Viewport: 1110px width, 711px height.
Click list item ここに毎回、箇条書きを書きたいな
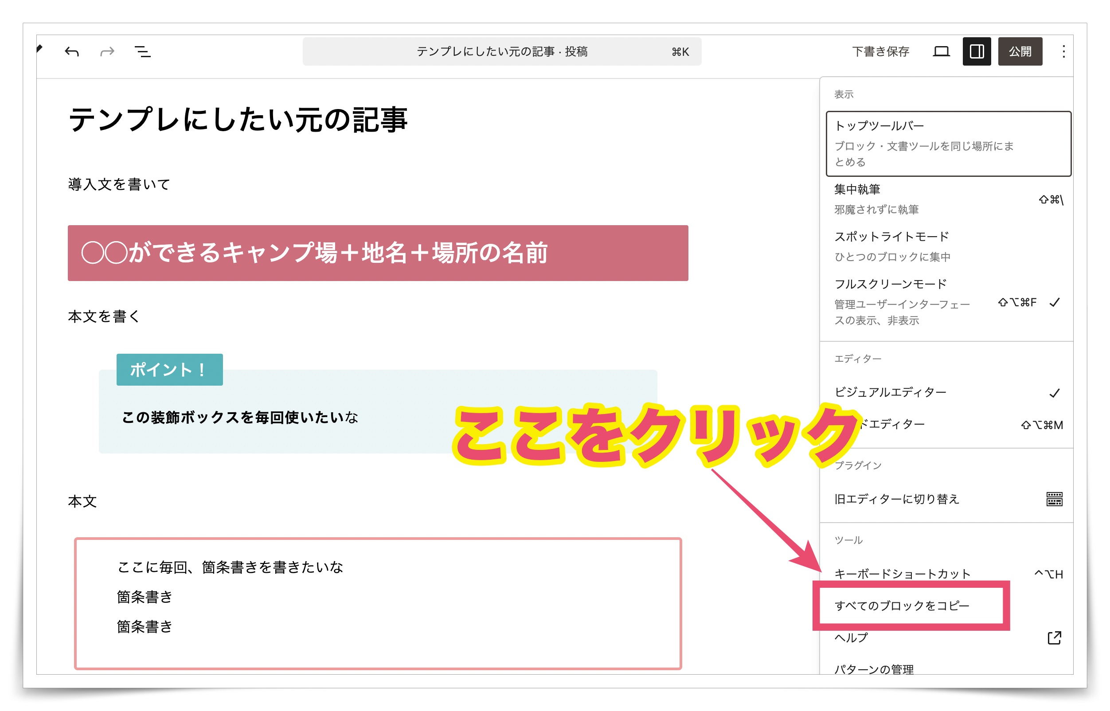tap(230, 567)
